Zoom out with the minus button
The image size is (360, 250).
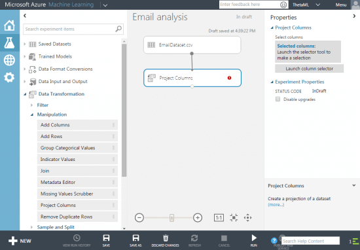(139, 217)
